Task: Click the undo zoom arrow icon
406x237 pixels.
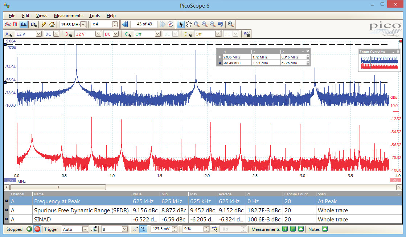Action: [221, 24]
